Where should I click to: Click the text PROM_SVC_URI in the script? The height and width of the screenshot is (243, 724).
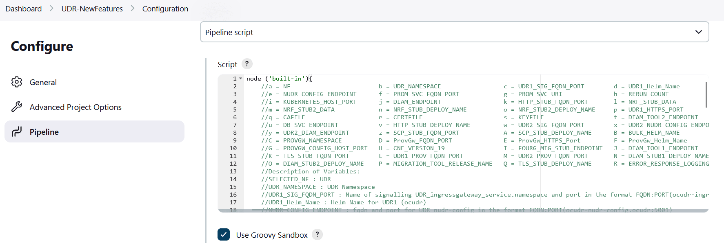coord(540,94)
